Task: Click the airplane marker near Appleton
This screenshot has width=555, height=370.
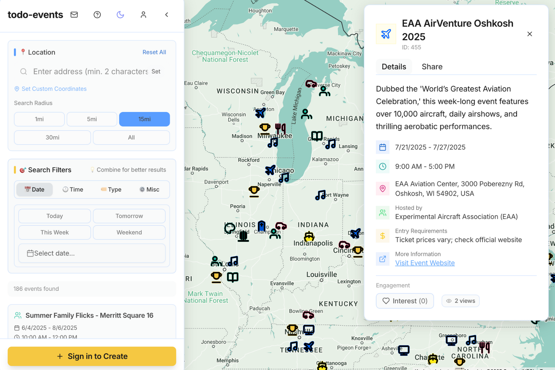Action: click(x=261, y=113)
